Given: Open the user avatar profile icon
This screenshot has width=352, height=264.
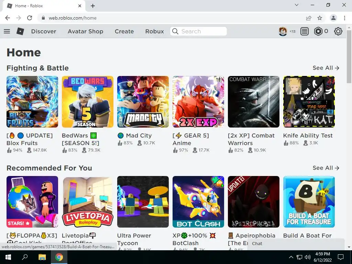Looking at the screenshot, I should click(283, 31).
